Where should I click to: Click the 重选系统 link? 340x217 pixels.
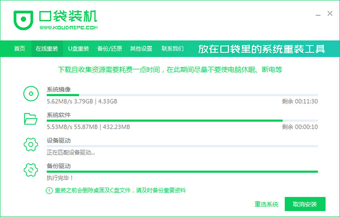[x=266, y=204]
